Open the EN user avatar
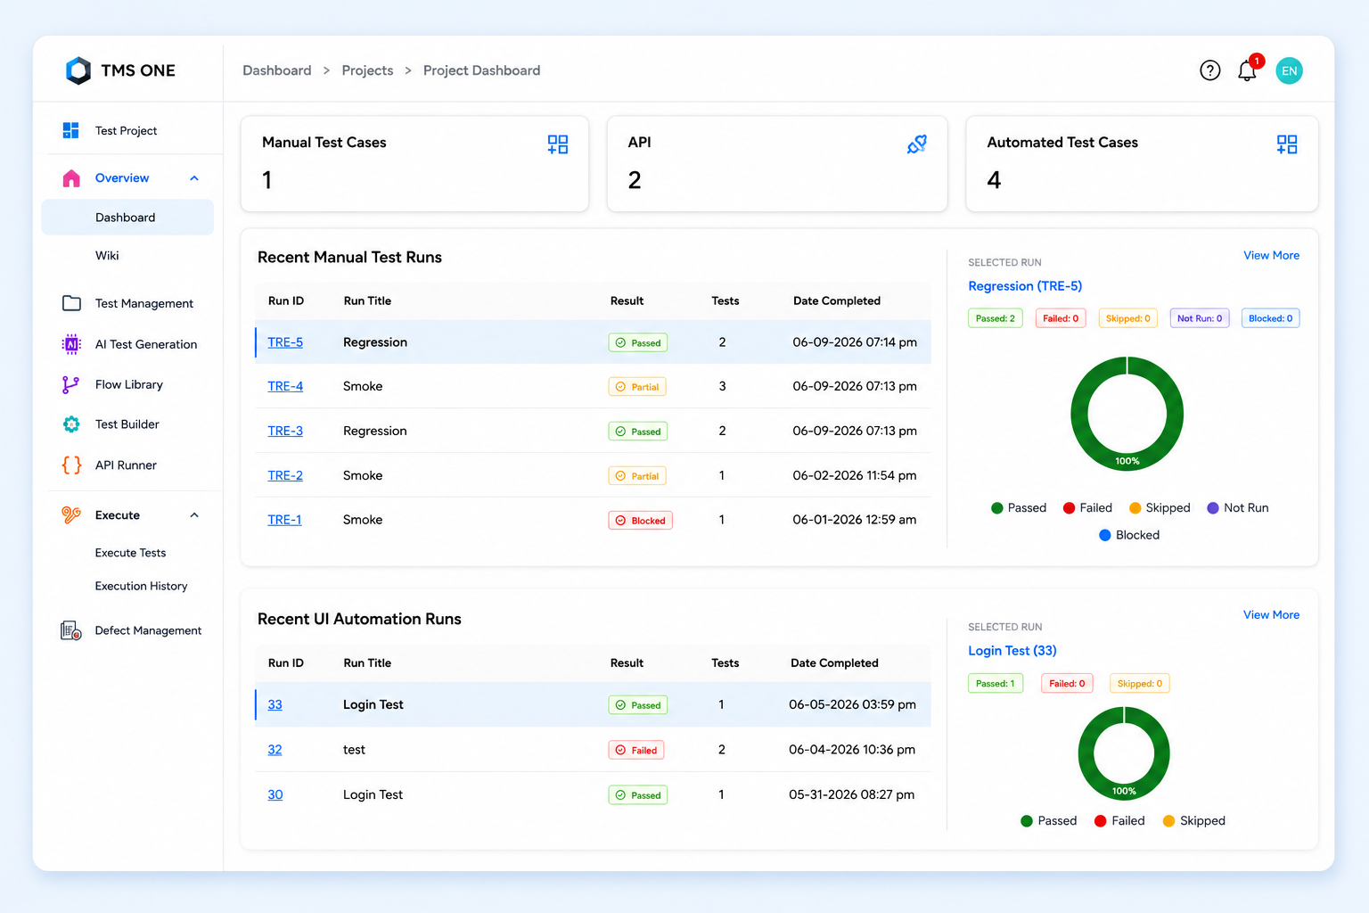 pos(1289,70)
